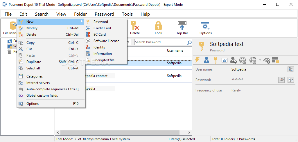
Task: Choose Options in the Edit menu
Action: [51, 104]
